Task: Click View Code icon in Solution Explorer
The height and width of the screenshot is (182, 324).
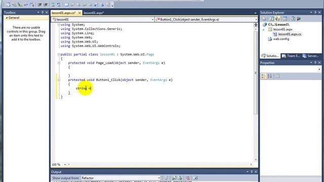Action: 285,19
